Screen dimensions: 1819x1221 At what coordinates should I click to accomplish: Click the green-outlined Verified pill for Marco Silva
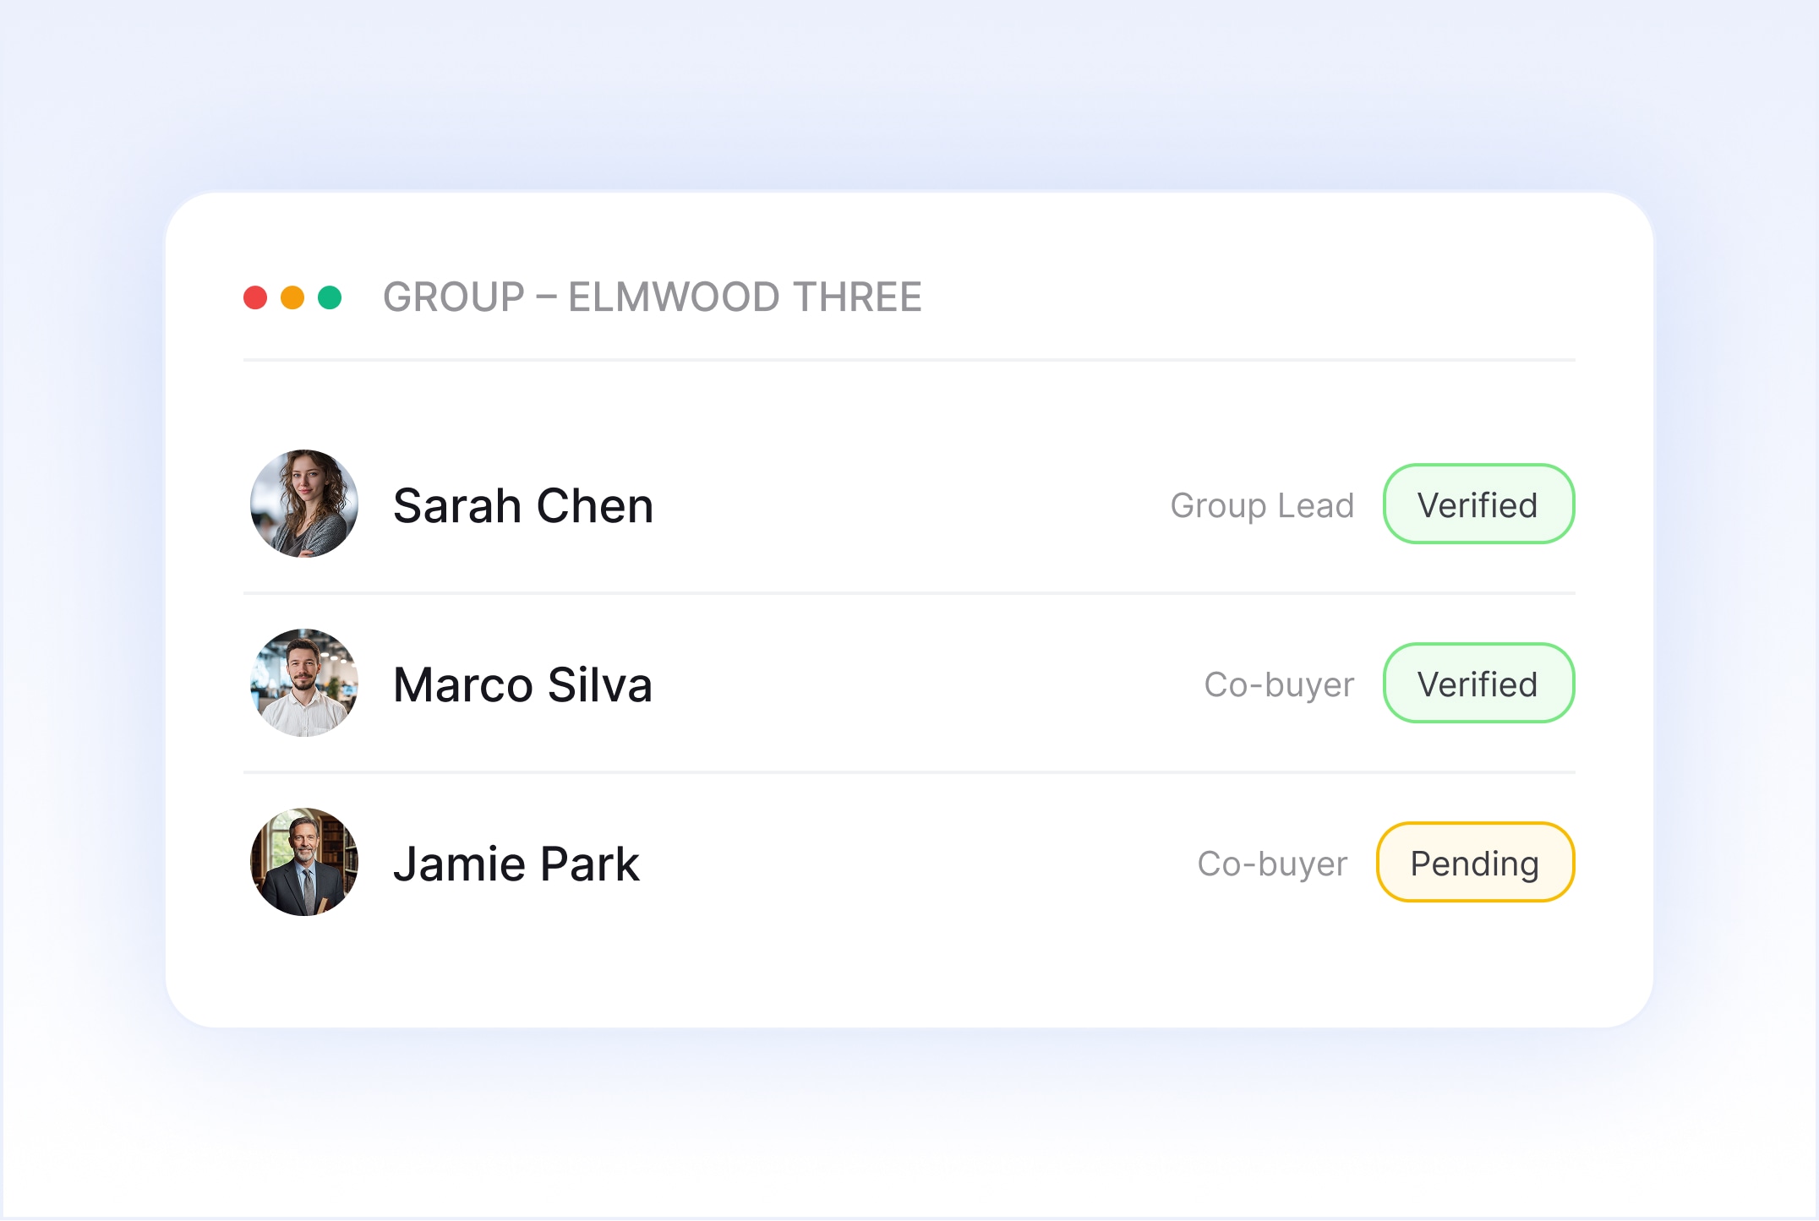[1478, 683]
